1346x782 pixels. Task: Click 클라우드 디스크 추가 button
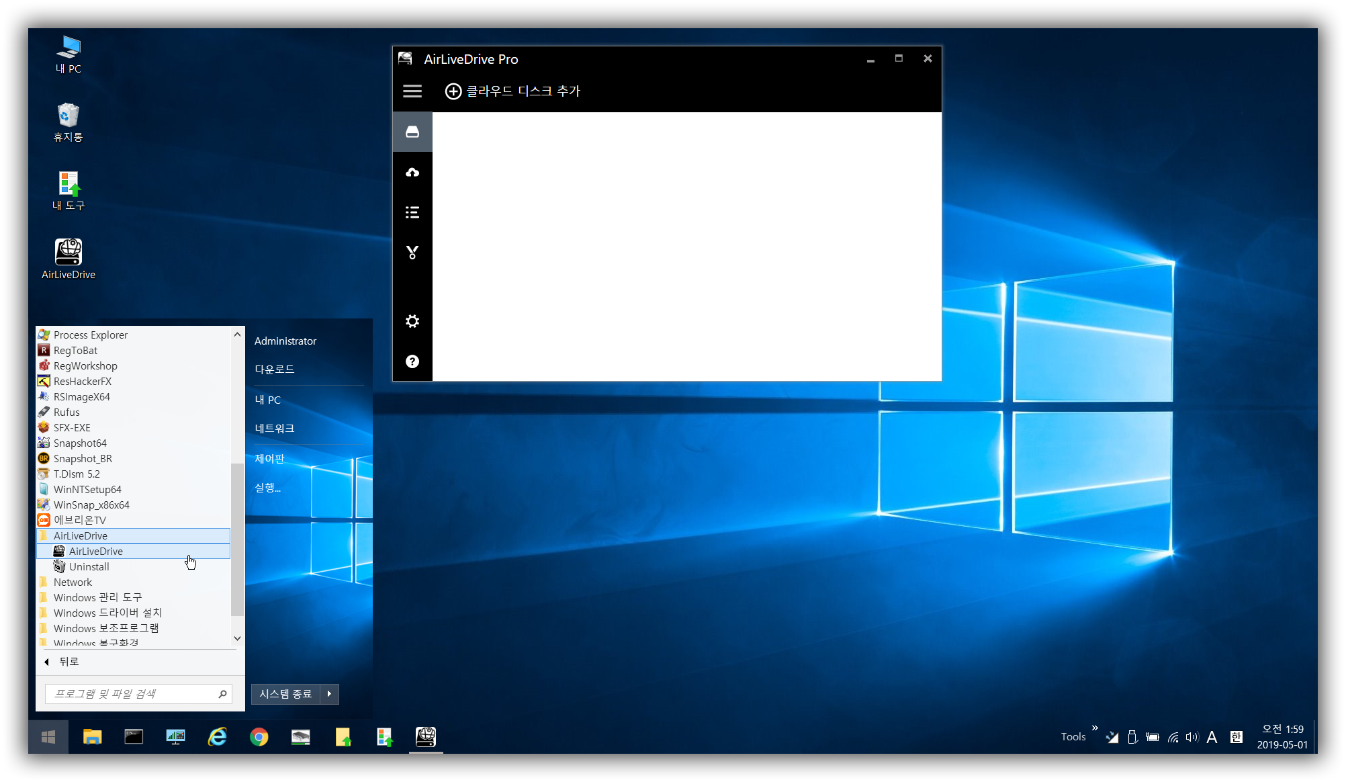512,91
